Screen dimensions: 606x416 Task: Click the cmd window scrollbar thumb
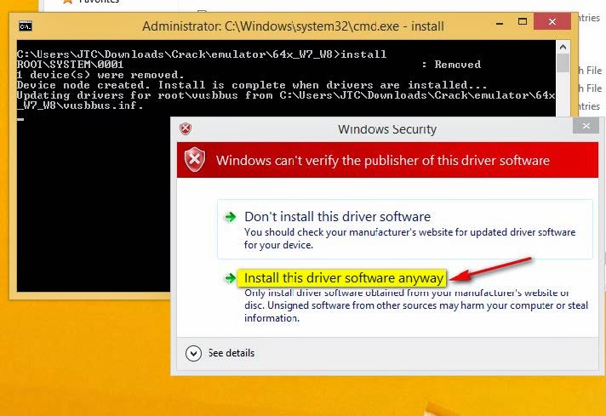[563, 63]
